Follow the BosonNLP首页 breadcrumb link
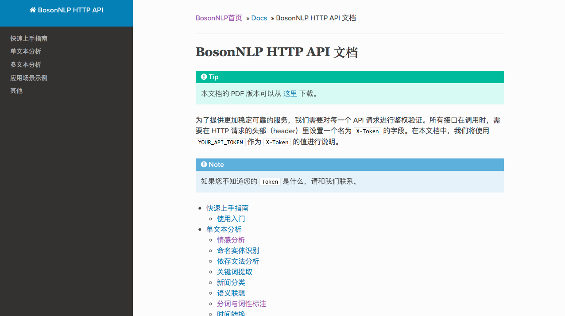565x316 pixels. click(219, 18)
